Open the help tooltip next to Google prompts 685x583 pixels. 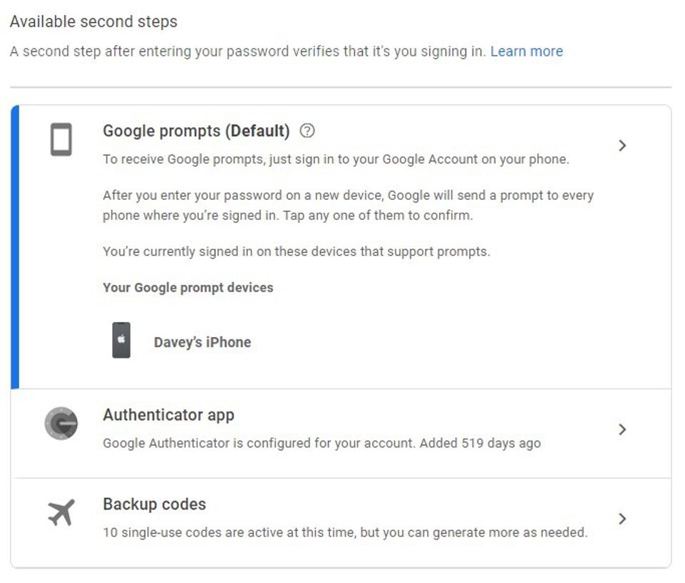pos(309,130)
